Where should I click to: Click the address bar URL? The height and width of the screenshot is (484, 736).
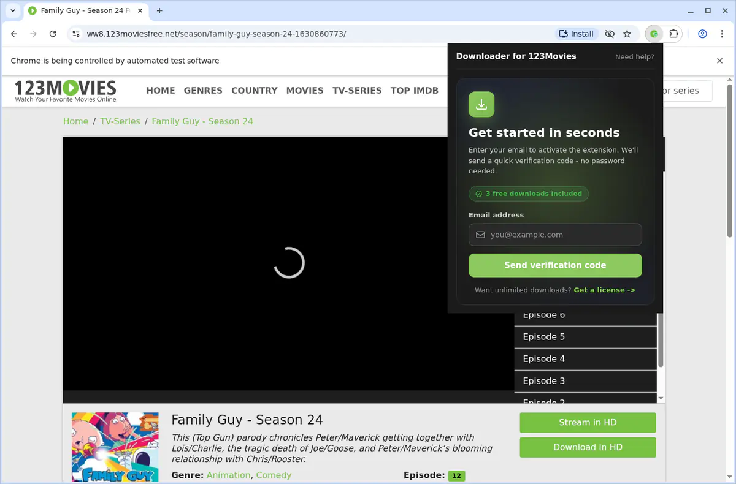point(217,34)
